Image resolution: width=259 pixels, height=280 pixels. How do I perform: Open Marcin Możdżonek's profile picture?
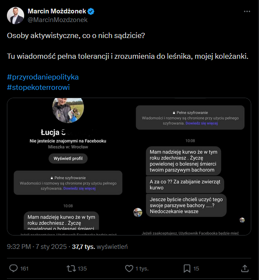point(16,15)
